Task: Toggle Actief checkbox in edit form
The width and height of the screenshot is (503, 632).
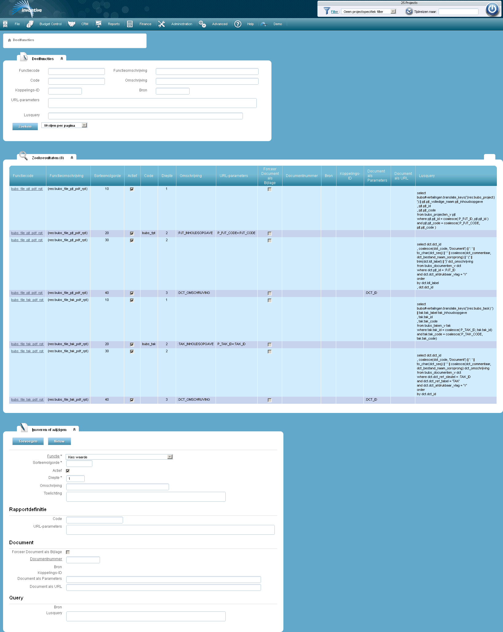Action: pos(68,471)
